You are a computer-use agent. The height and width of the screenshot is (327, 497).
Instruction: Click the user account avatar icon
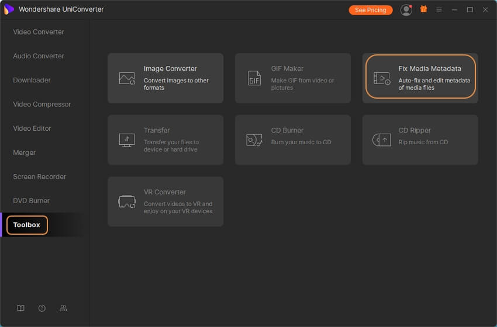click(406, 10)
